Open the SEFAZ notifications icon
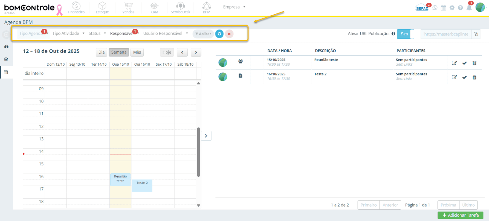489x221 pixels. click(x=422, y=8)
